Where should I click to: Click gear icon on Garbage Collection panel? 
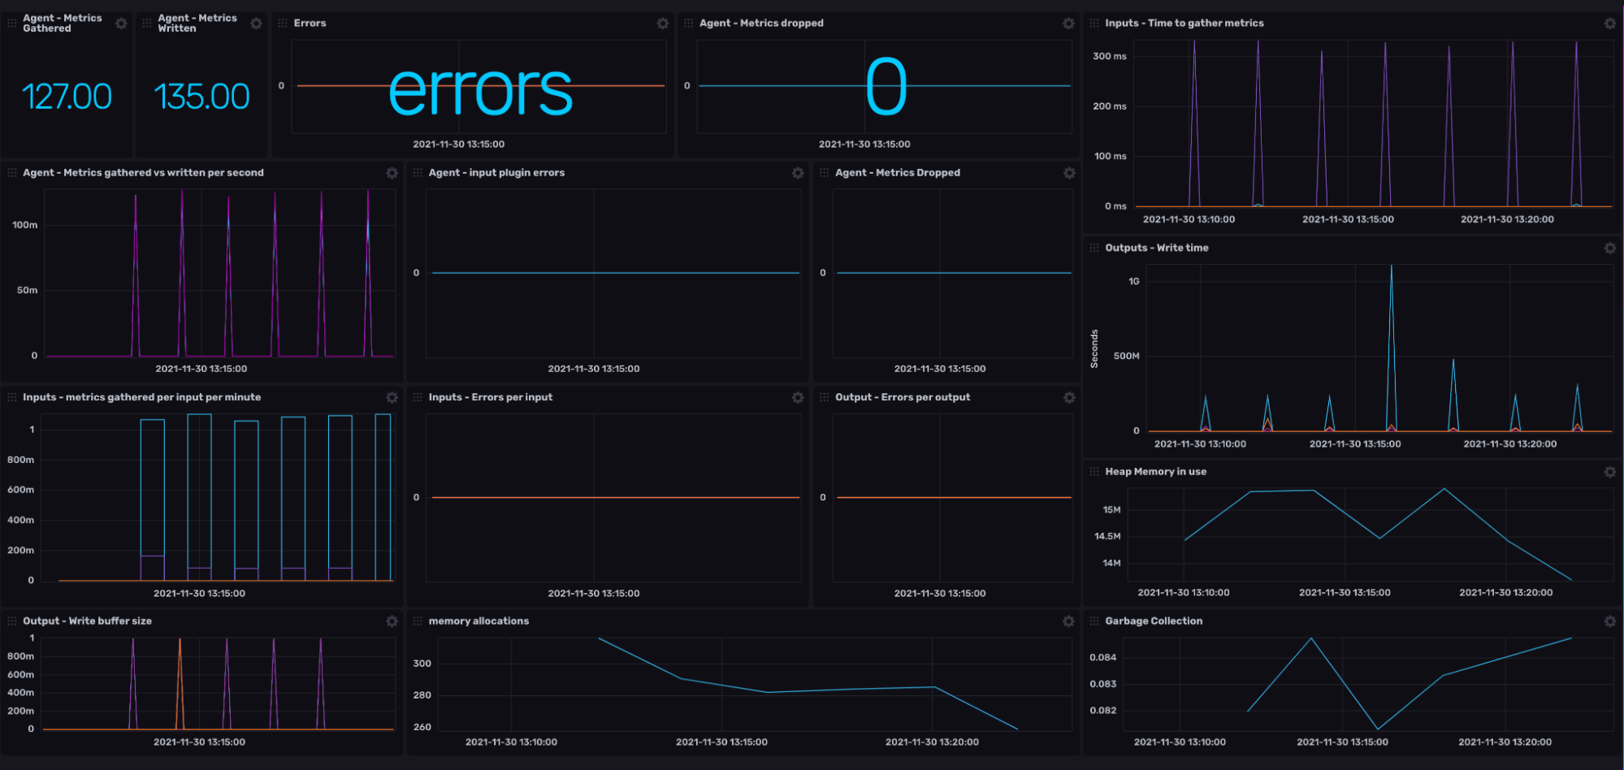(1611, 621)
